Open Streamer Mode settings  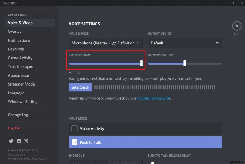pos(21,84)
